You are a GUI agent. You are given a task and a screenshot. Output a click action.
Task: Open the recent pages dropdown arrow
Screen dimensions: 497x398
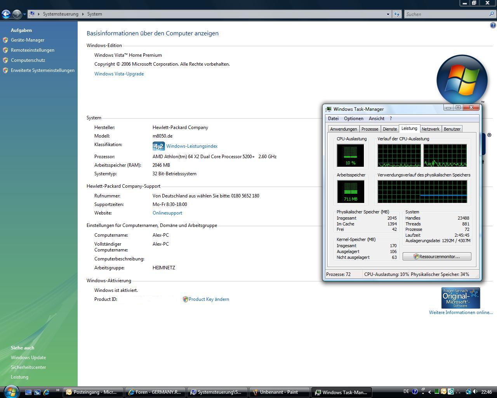click(24, 14)
